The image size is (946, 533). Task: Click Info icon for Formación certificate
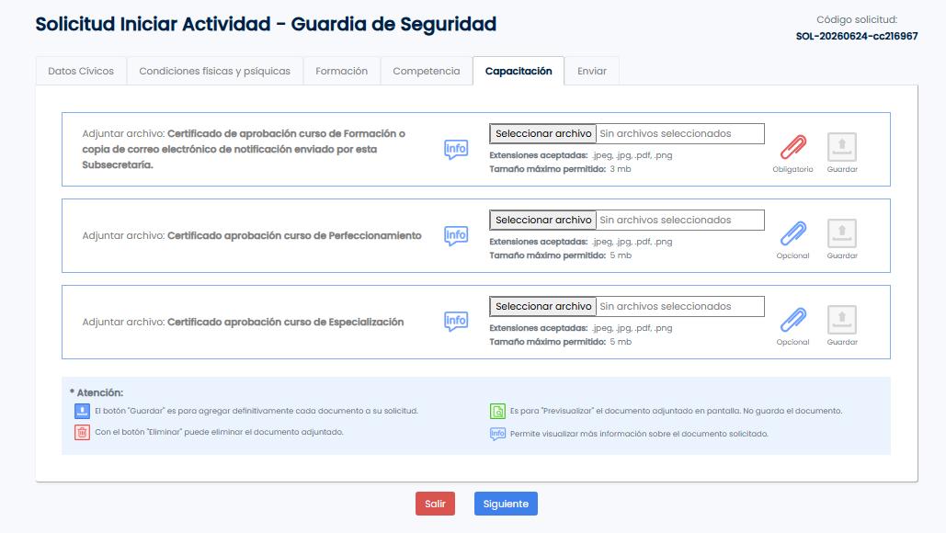(x=456, y=149)
